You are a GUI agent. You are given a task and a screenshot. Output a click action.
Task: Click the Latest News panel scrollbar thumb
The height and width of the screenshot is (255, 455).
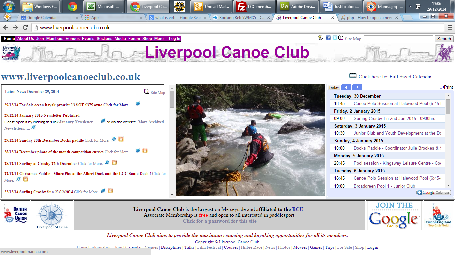(172, 99)
